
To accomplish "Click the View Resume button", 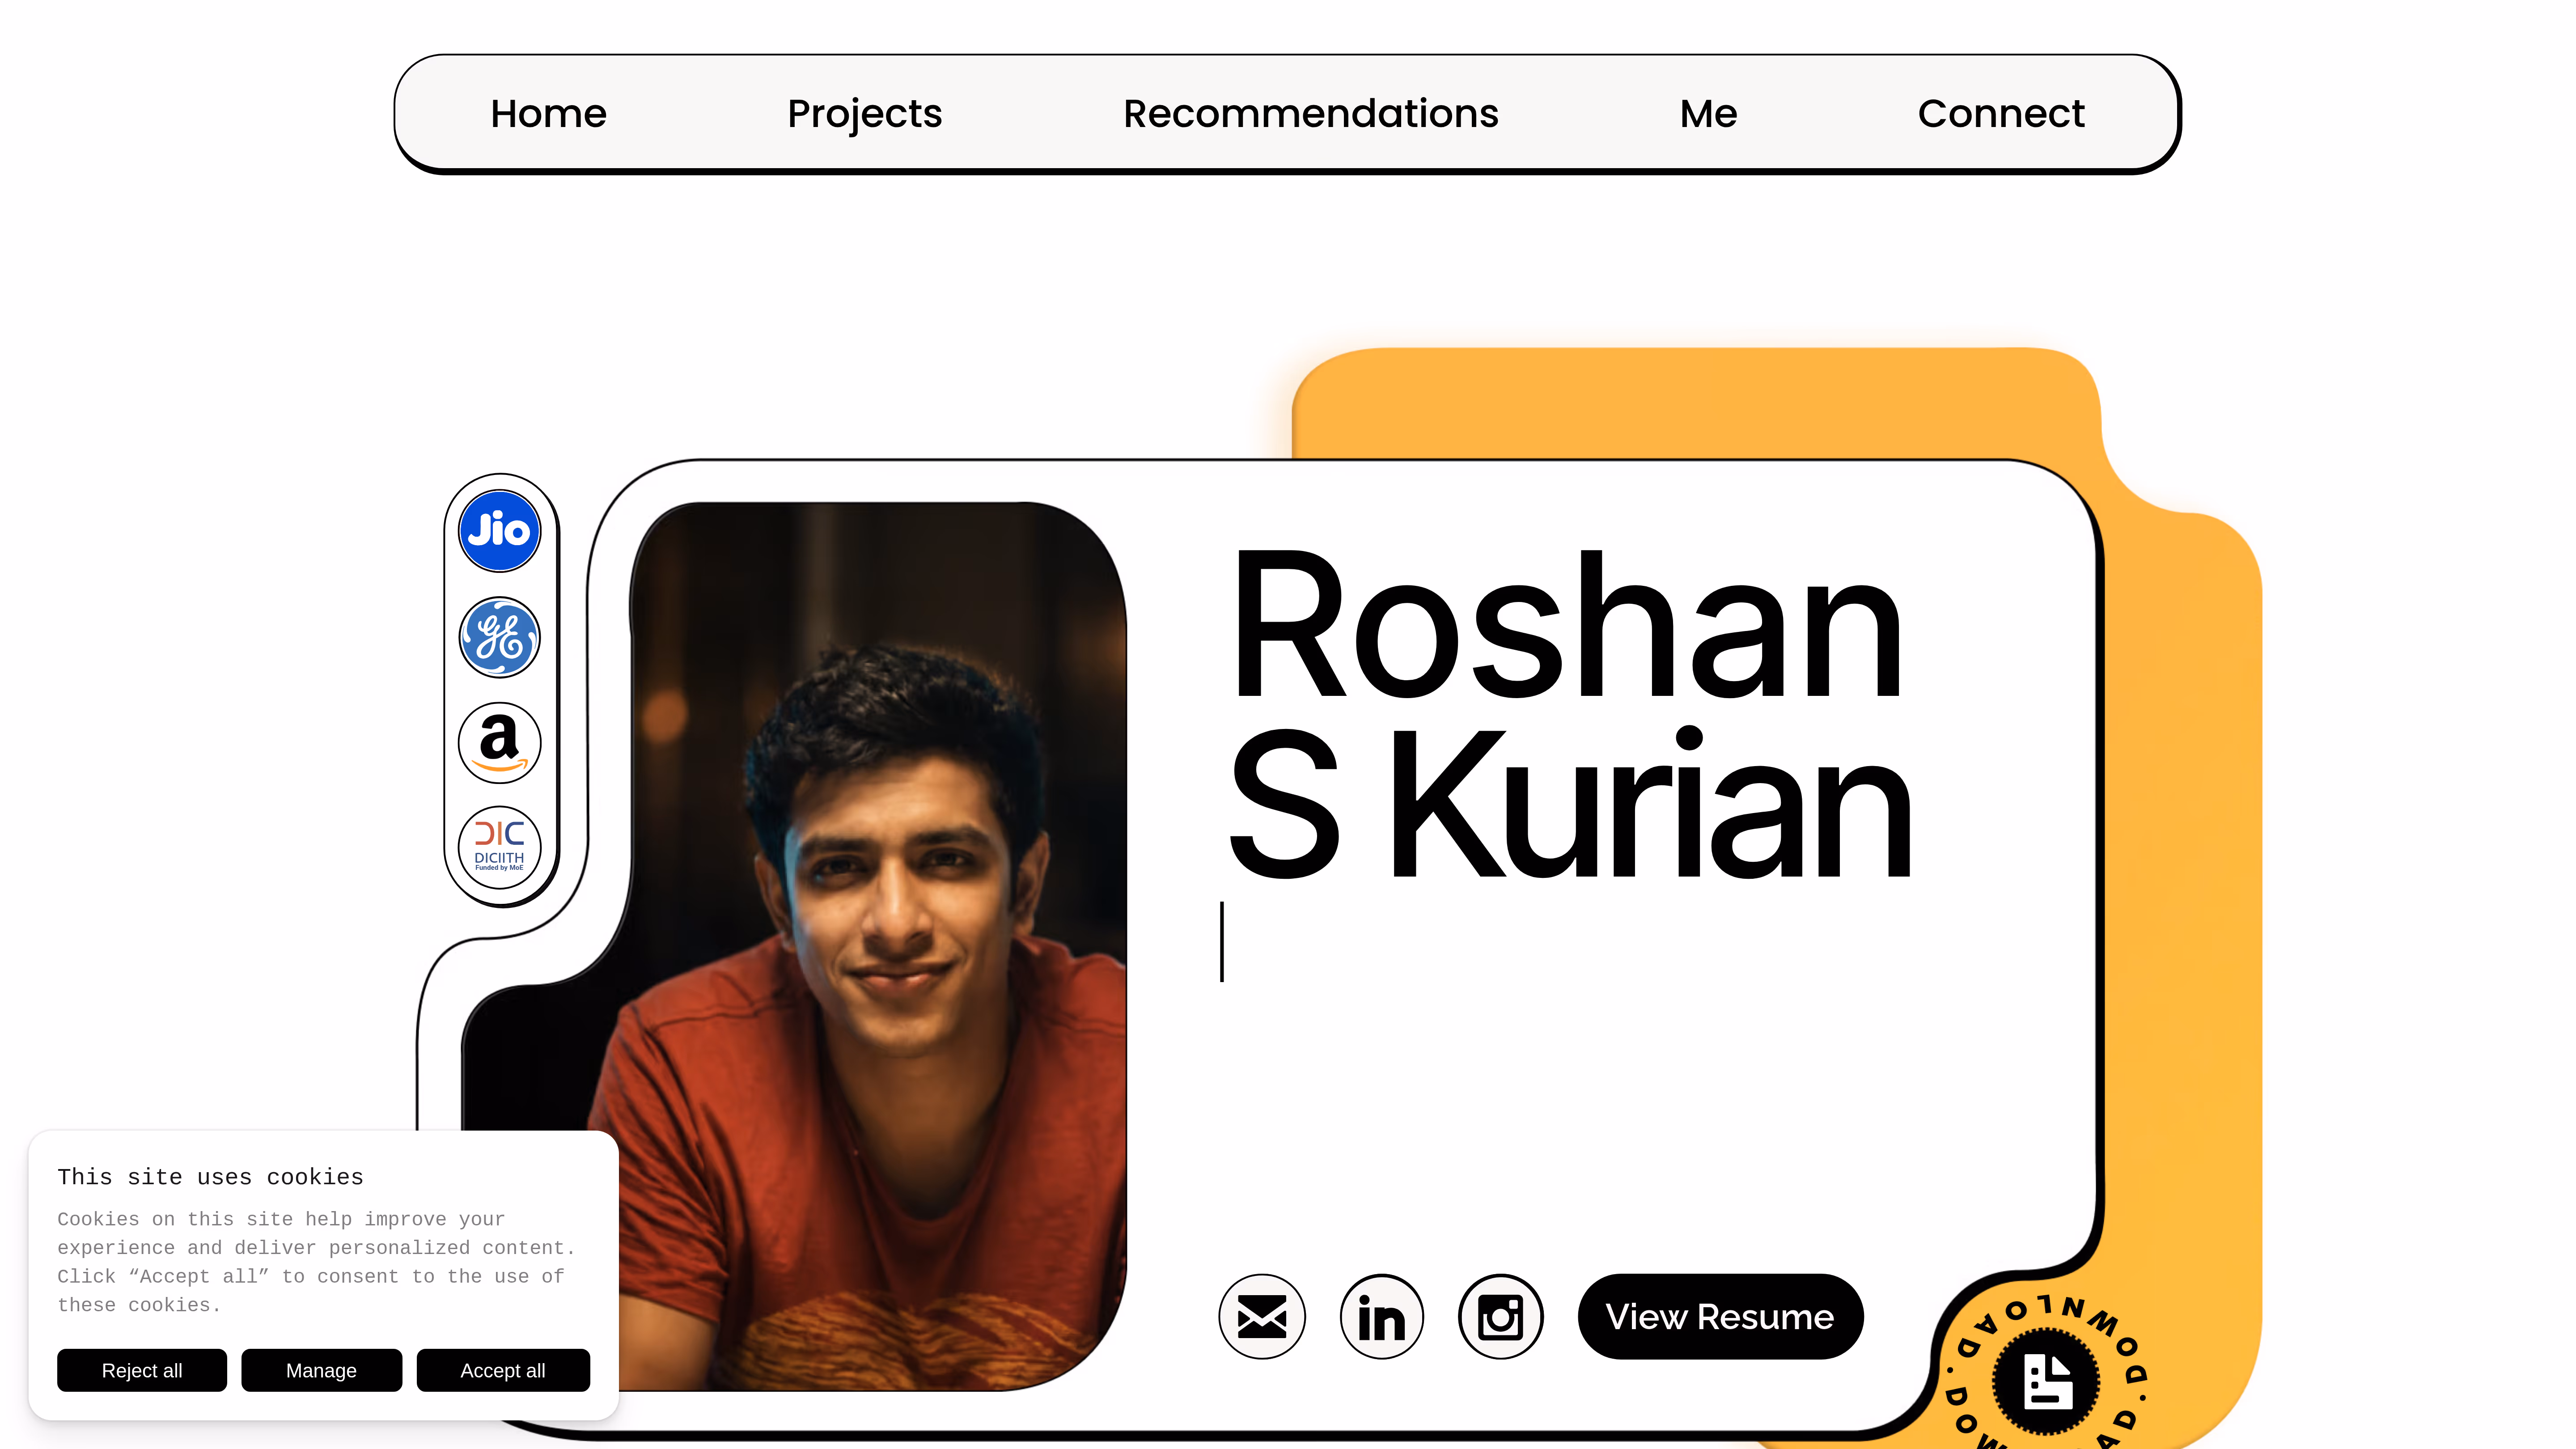I will (x=1720, y=1317).
